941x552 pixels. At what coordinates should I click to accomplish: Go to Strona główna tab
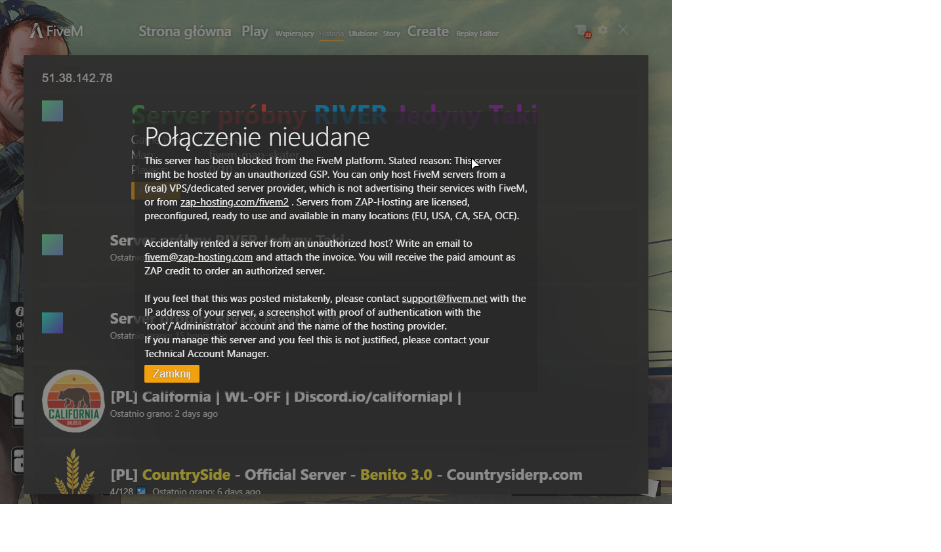184,32
